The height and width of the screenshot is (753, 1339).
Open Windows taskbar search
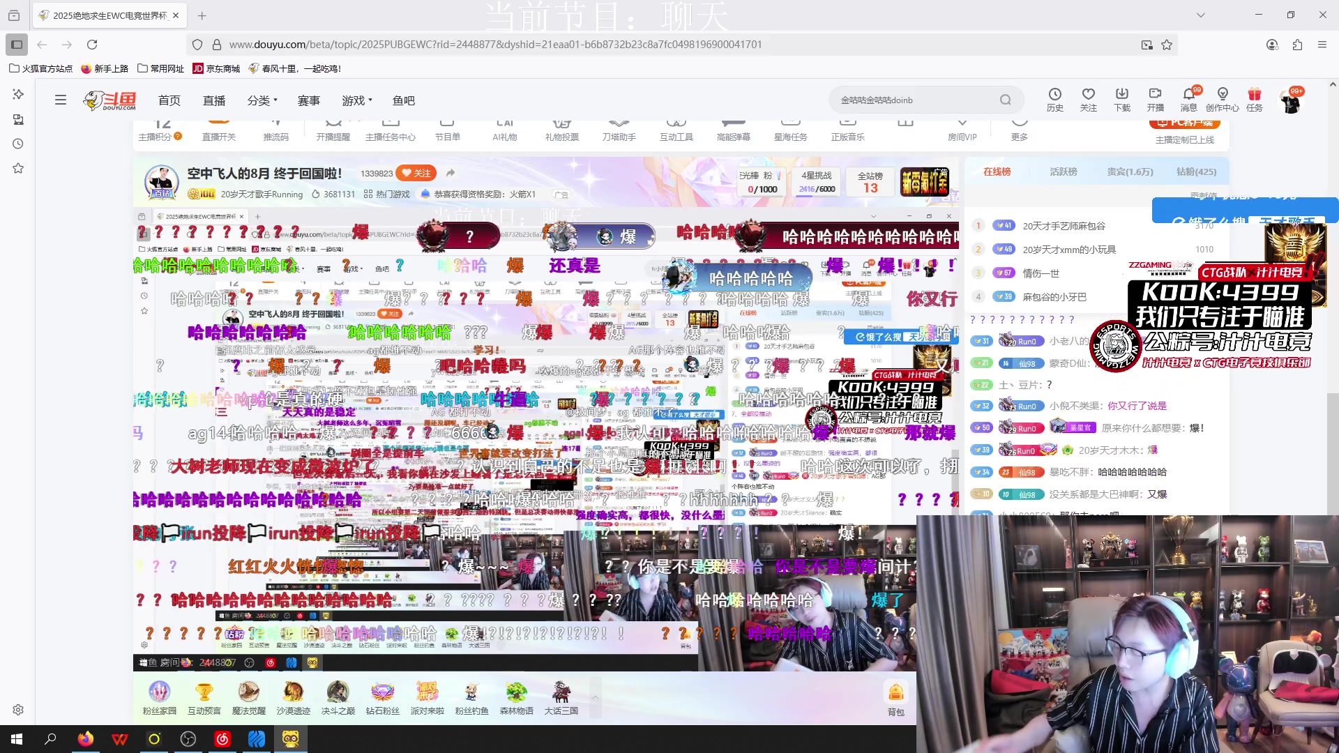point(50,739)
